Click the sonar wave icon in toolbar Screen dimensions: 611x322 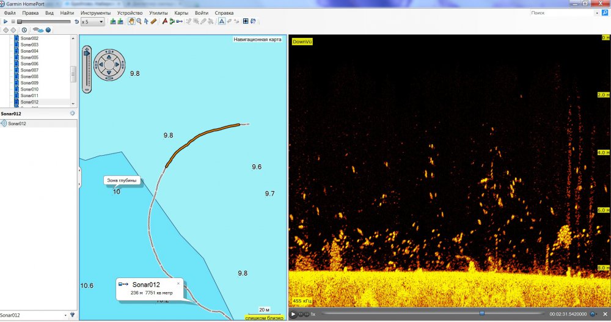[38, 29]
